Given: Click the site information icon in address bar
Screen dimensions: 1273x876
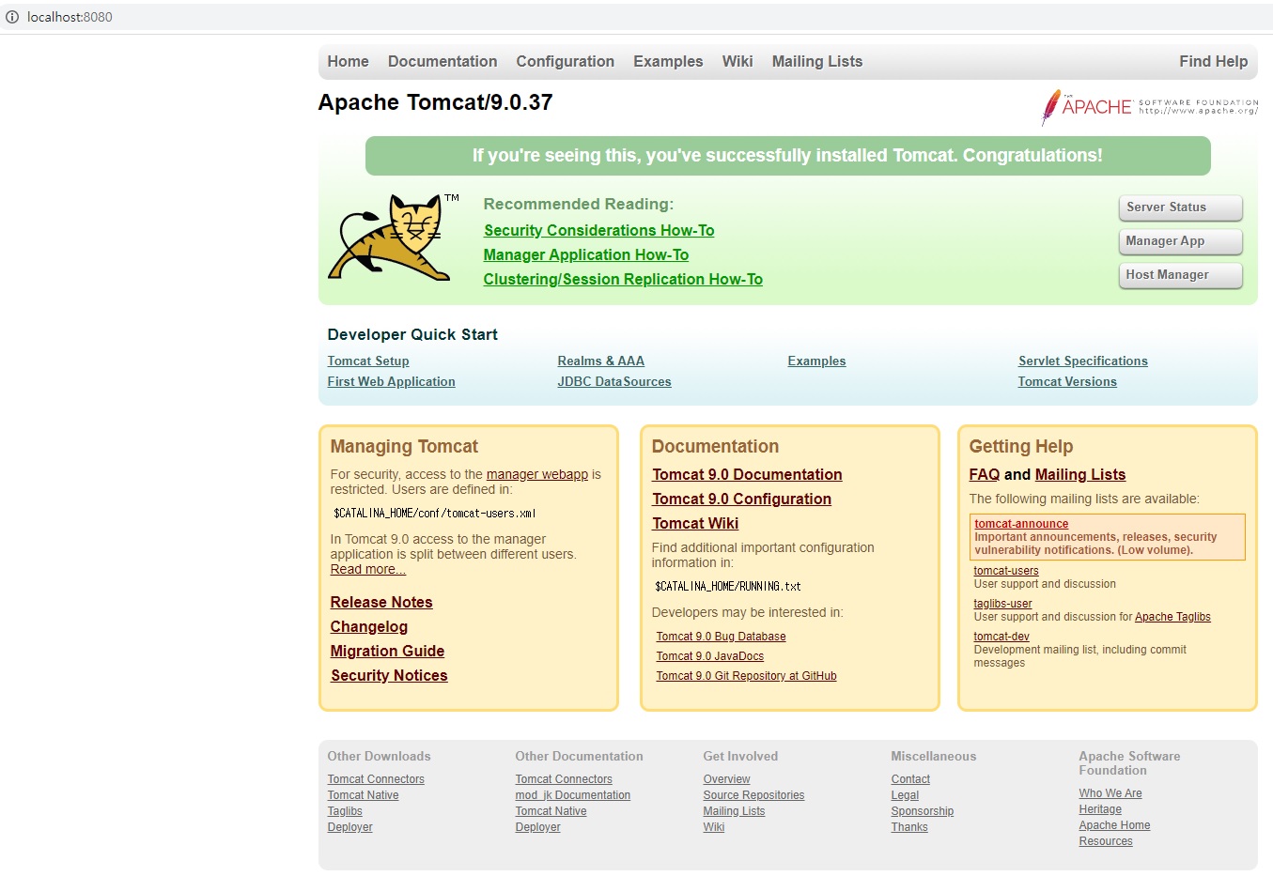Looking at the screenshot, I should pos(12,17).
